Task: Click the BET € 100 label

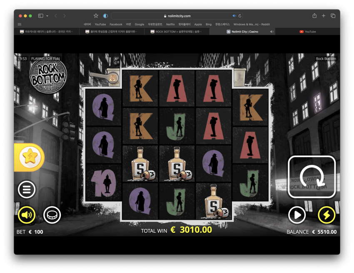Action: tap(30, 232)
